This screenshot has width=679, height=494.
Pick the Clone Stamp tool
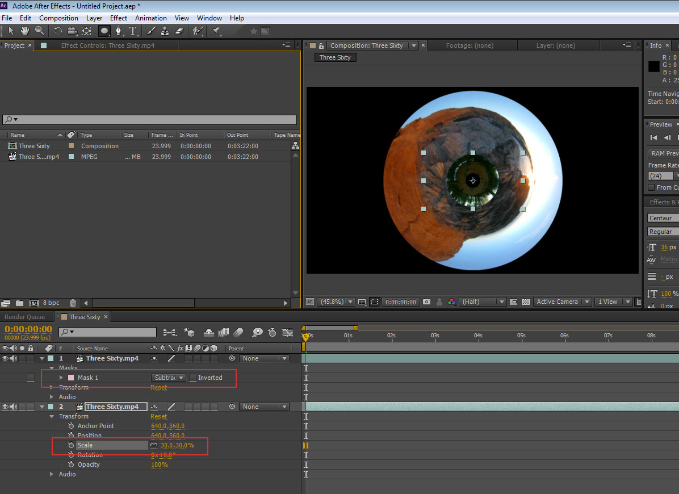[x=165, y=31]
